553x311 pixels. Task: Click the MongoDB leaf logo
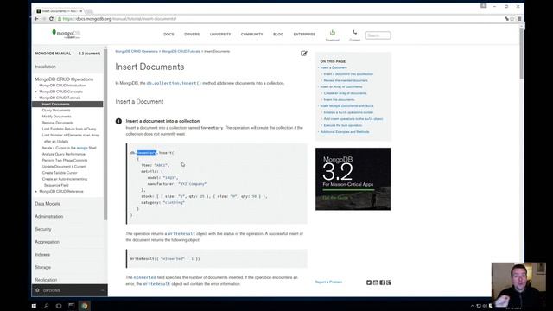pyautogui.click(x=66, y=34)
